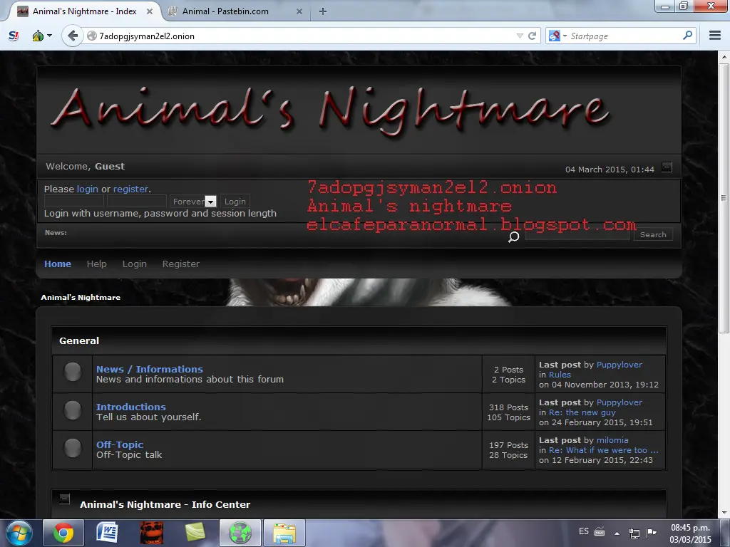Launch Google Chrome from the taskbar
Screen dimensions: 730x547
click(63, 533)
